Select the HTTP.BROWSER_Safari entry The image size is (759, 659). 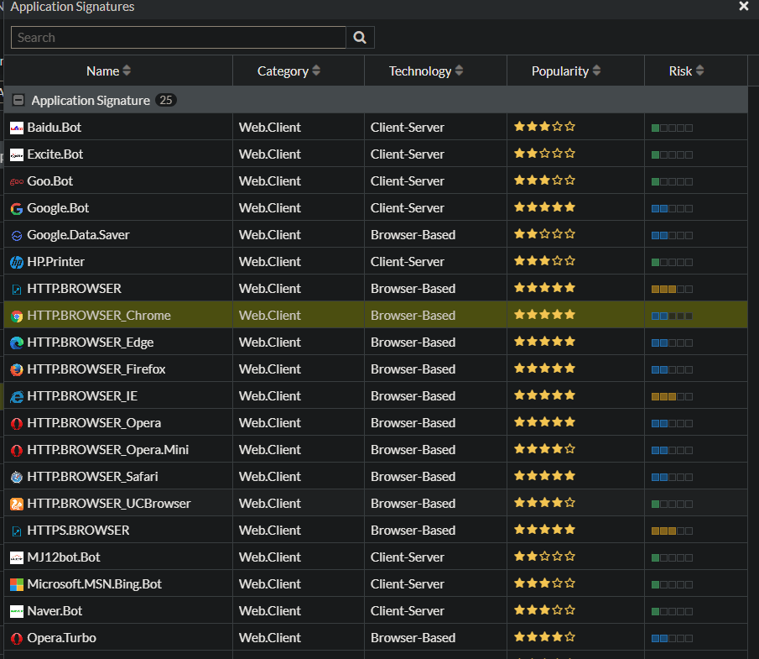point(92,477)
